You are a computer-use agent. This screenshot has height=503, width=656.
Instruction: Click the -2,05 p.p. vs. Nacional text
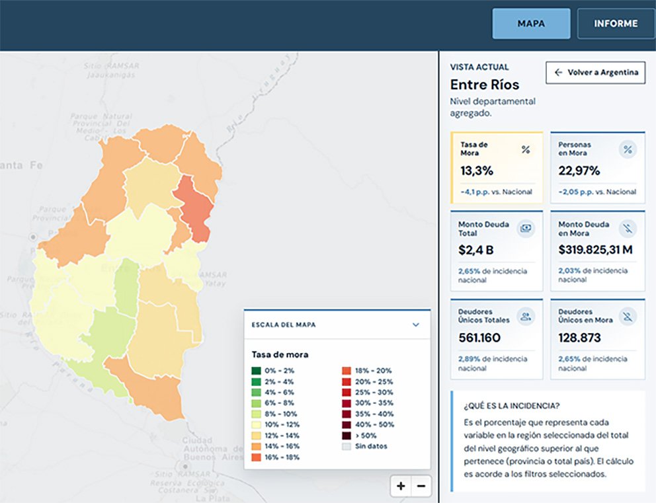(597, 192)
